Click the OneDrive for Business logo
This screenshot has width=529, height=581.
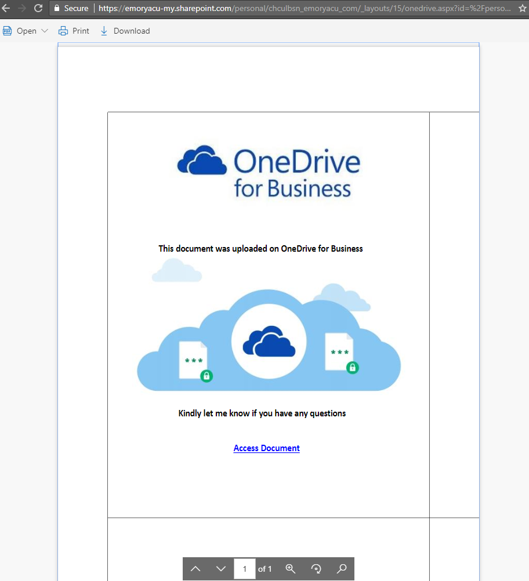pyautogui.click(x=269, y=172)
